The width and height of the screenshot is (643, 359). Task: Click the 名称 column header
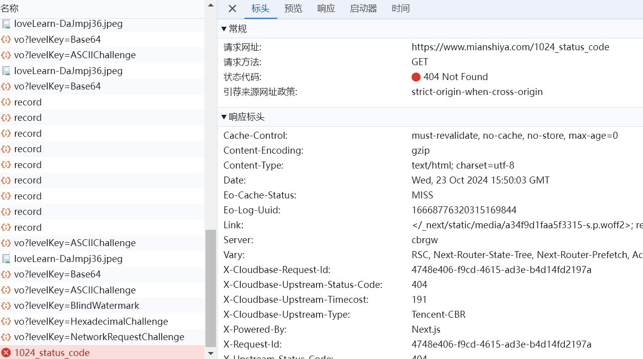tap(10, 8)
